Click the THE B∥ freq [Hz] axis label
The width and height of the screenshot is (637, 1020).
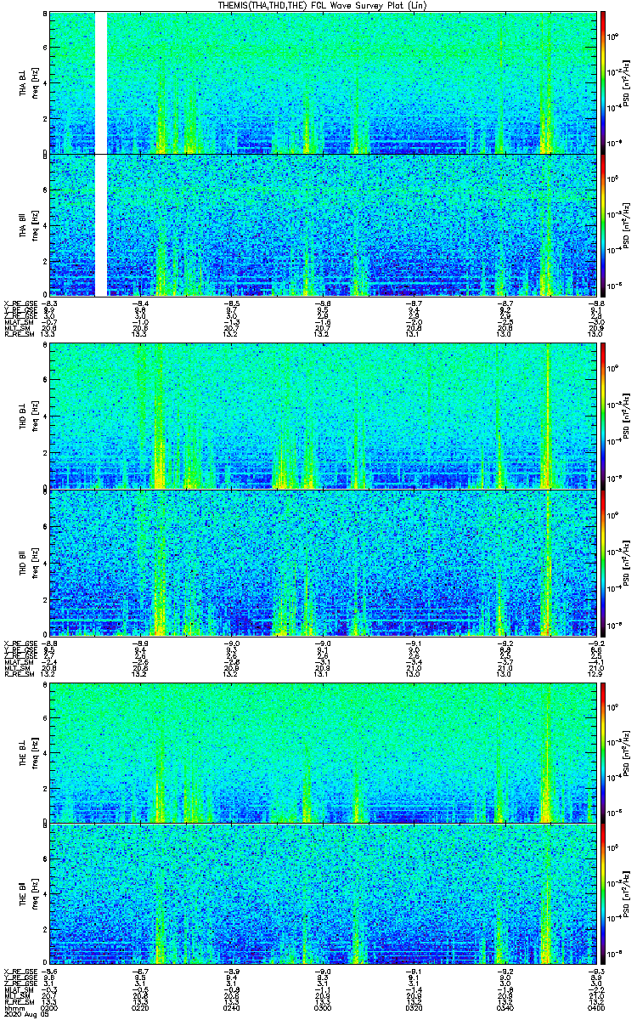(36, 894)
